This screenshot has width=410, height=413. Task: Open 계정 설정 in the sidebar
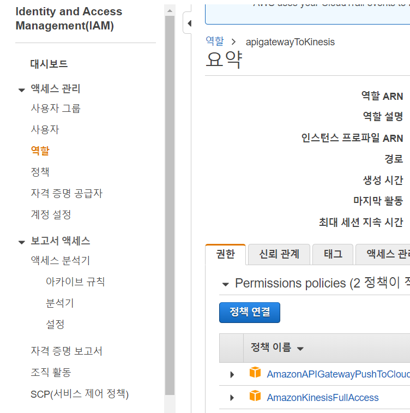(51, 214)
